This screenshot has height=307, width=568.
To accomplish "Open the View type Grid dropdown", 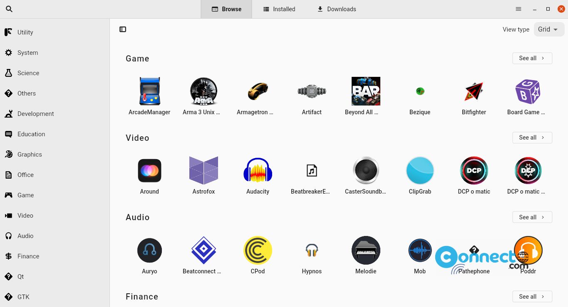I will [x=549, y=29].
